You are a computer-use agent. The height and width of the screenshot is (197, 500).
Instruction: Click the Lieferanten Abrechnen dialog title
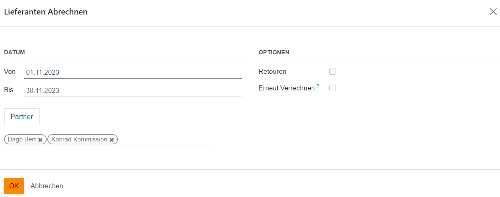46,12
